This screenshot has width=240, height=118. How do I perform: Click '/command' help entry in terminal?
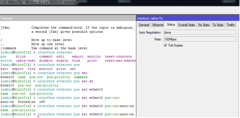pos(8,48)
